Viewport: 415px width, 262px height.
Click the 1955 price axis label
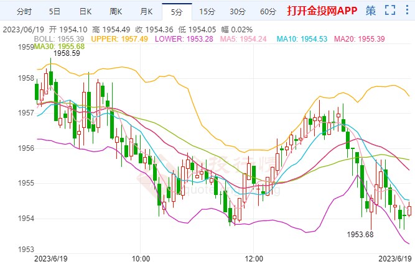(x=26, y=183)
